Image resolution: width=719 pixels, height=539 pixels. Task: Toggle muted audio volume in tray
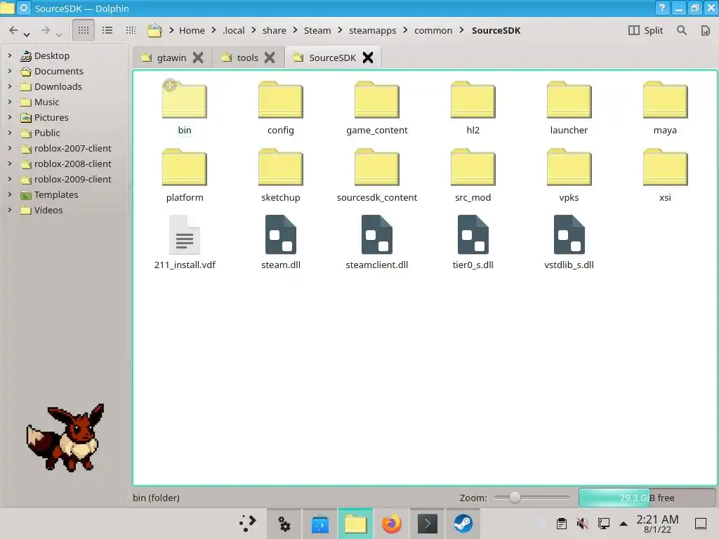(x=582, y=524)
